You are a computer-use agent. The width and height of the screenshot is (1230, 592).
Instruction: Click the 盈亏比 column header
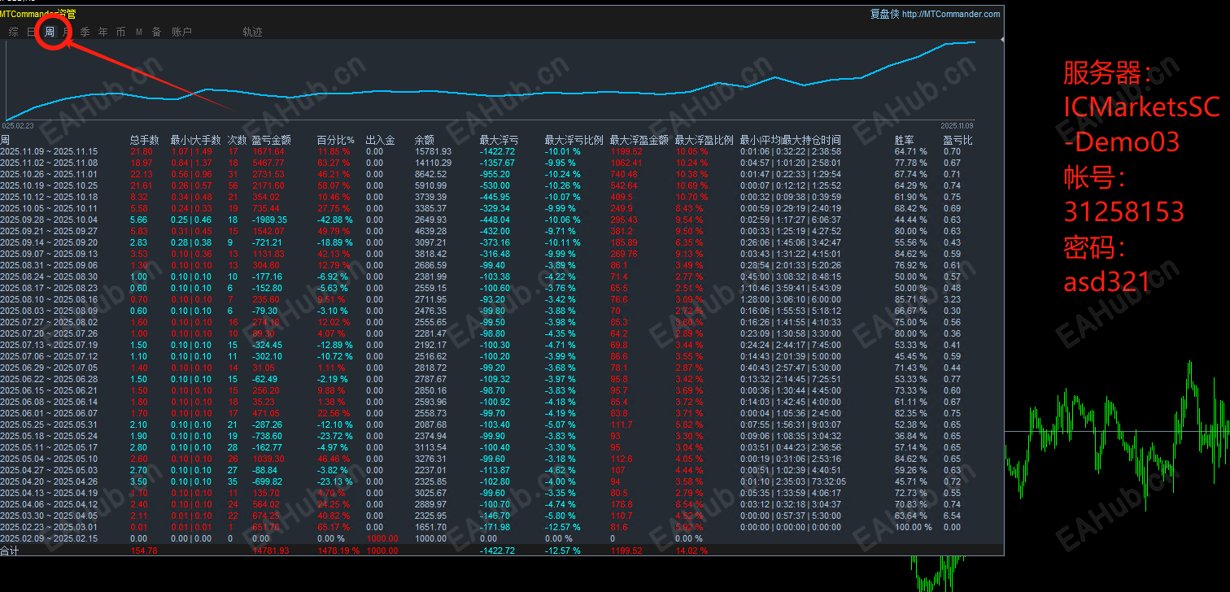pyautogui.click(x=957, y=140)
